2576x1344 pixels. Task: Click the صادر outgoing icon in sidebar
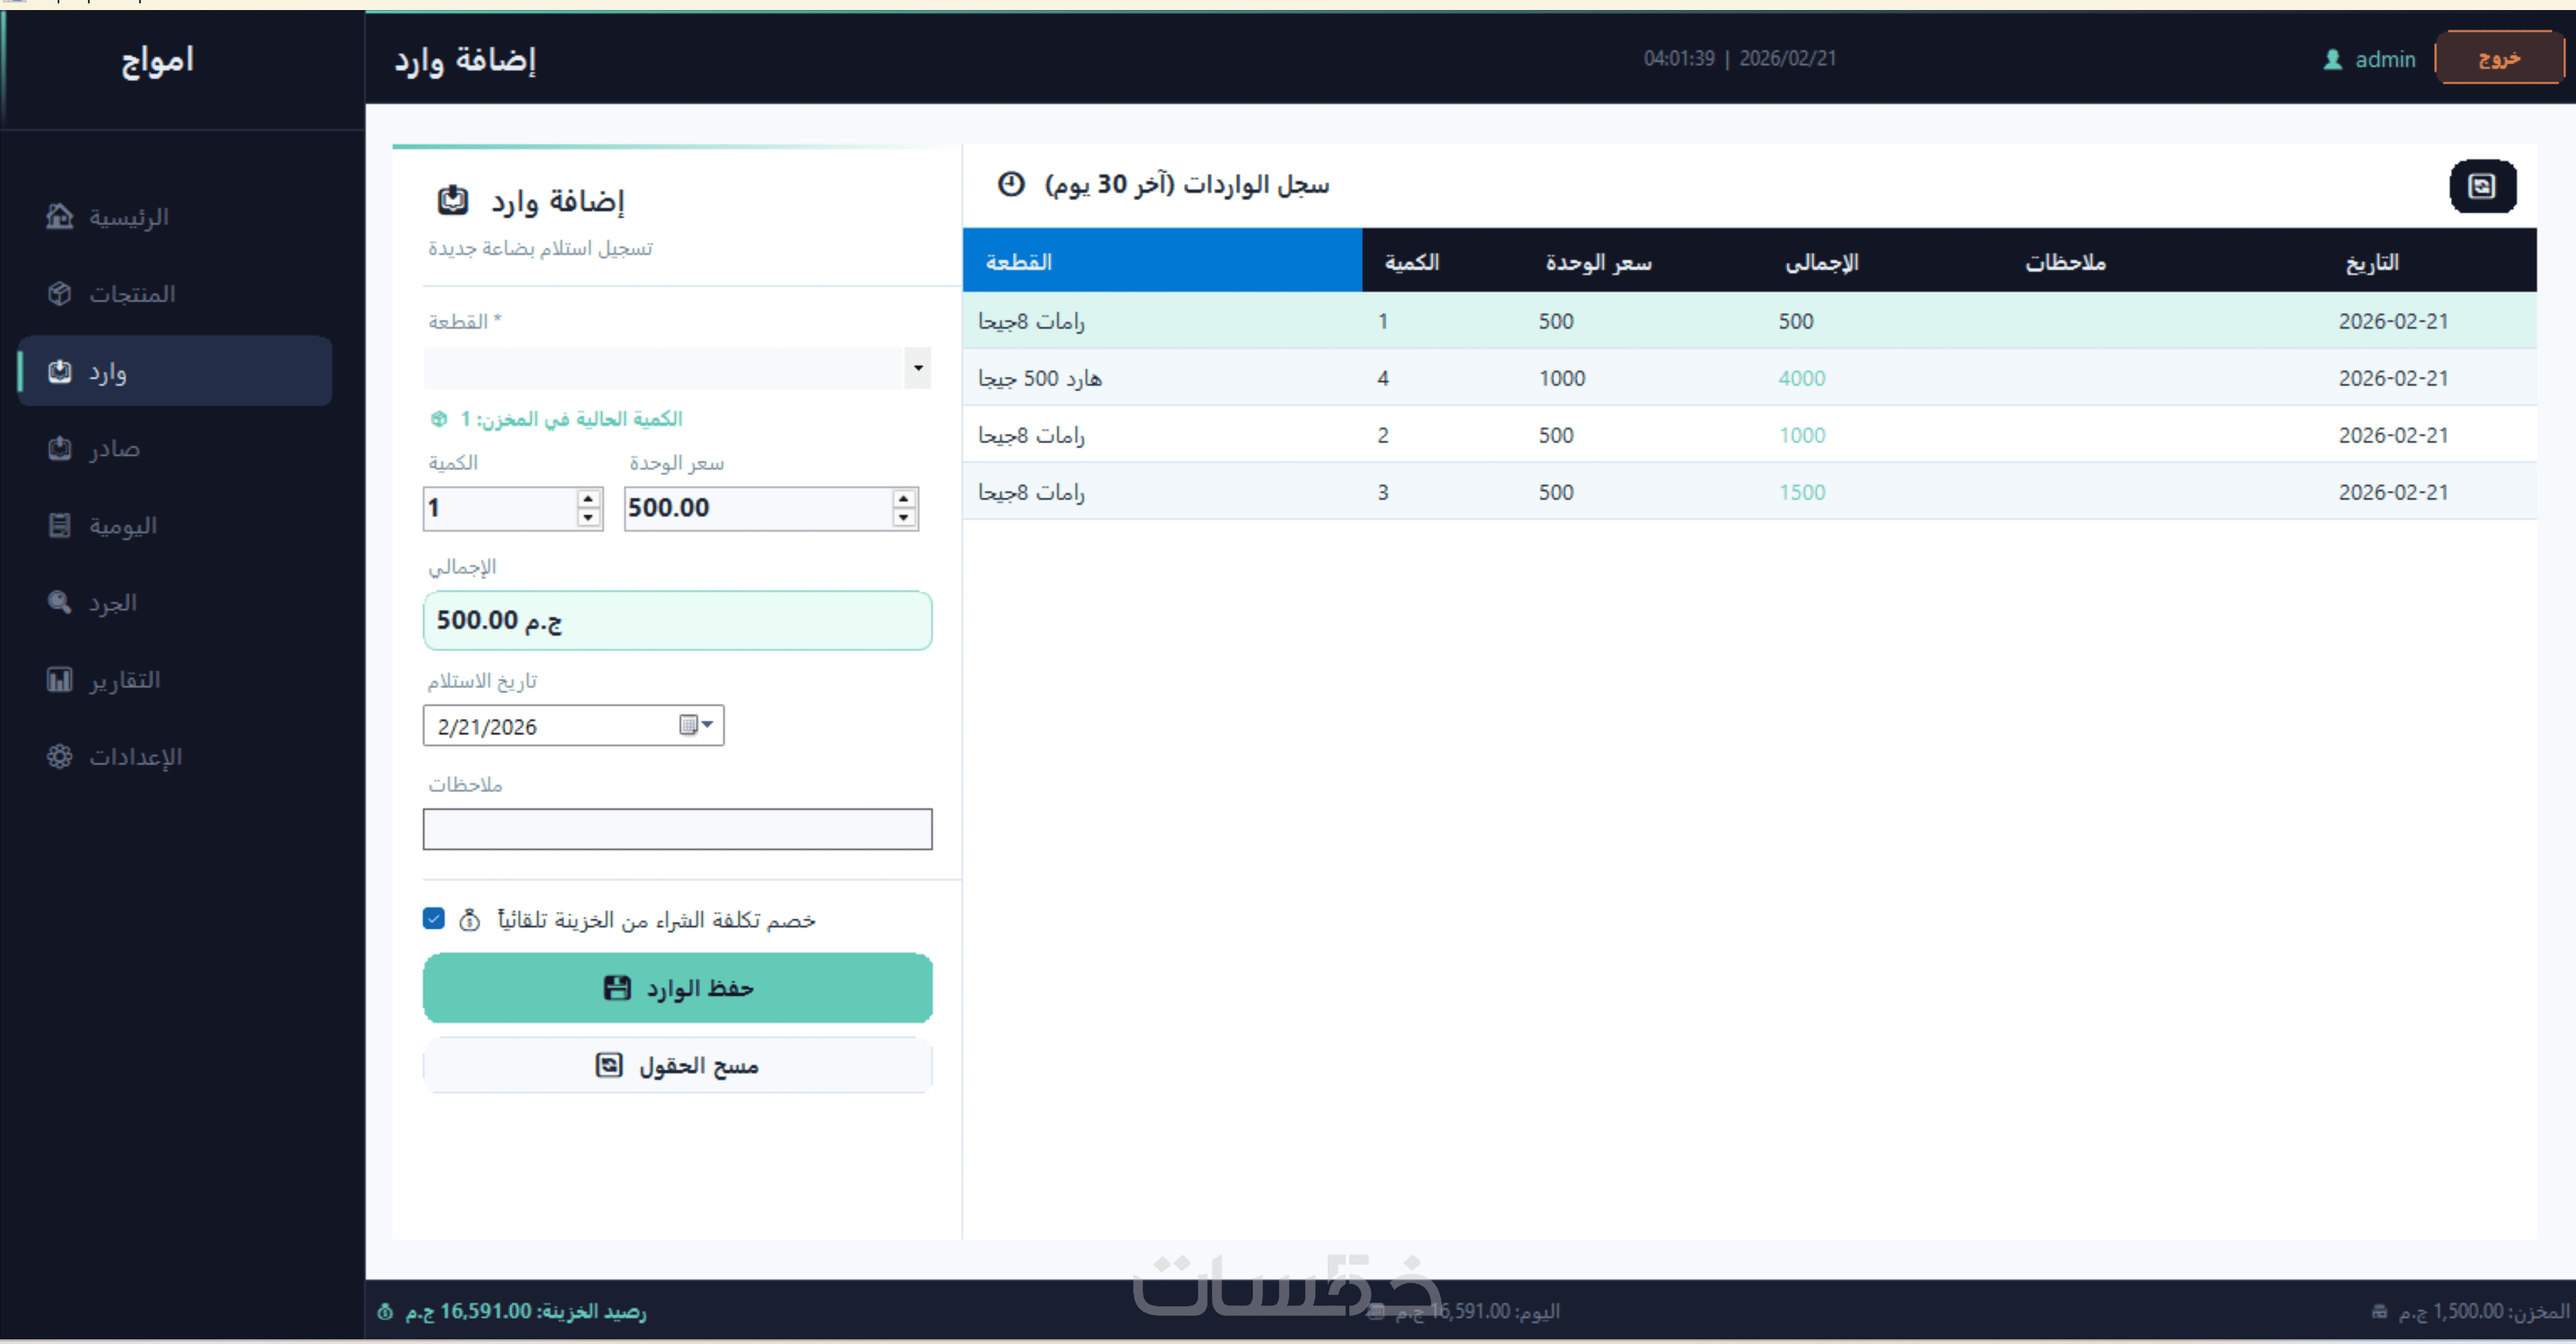point(60,448)
